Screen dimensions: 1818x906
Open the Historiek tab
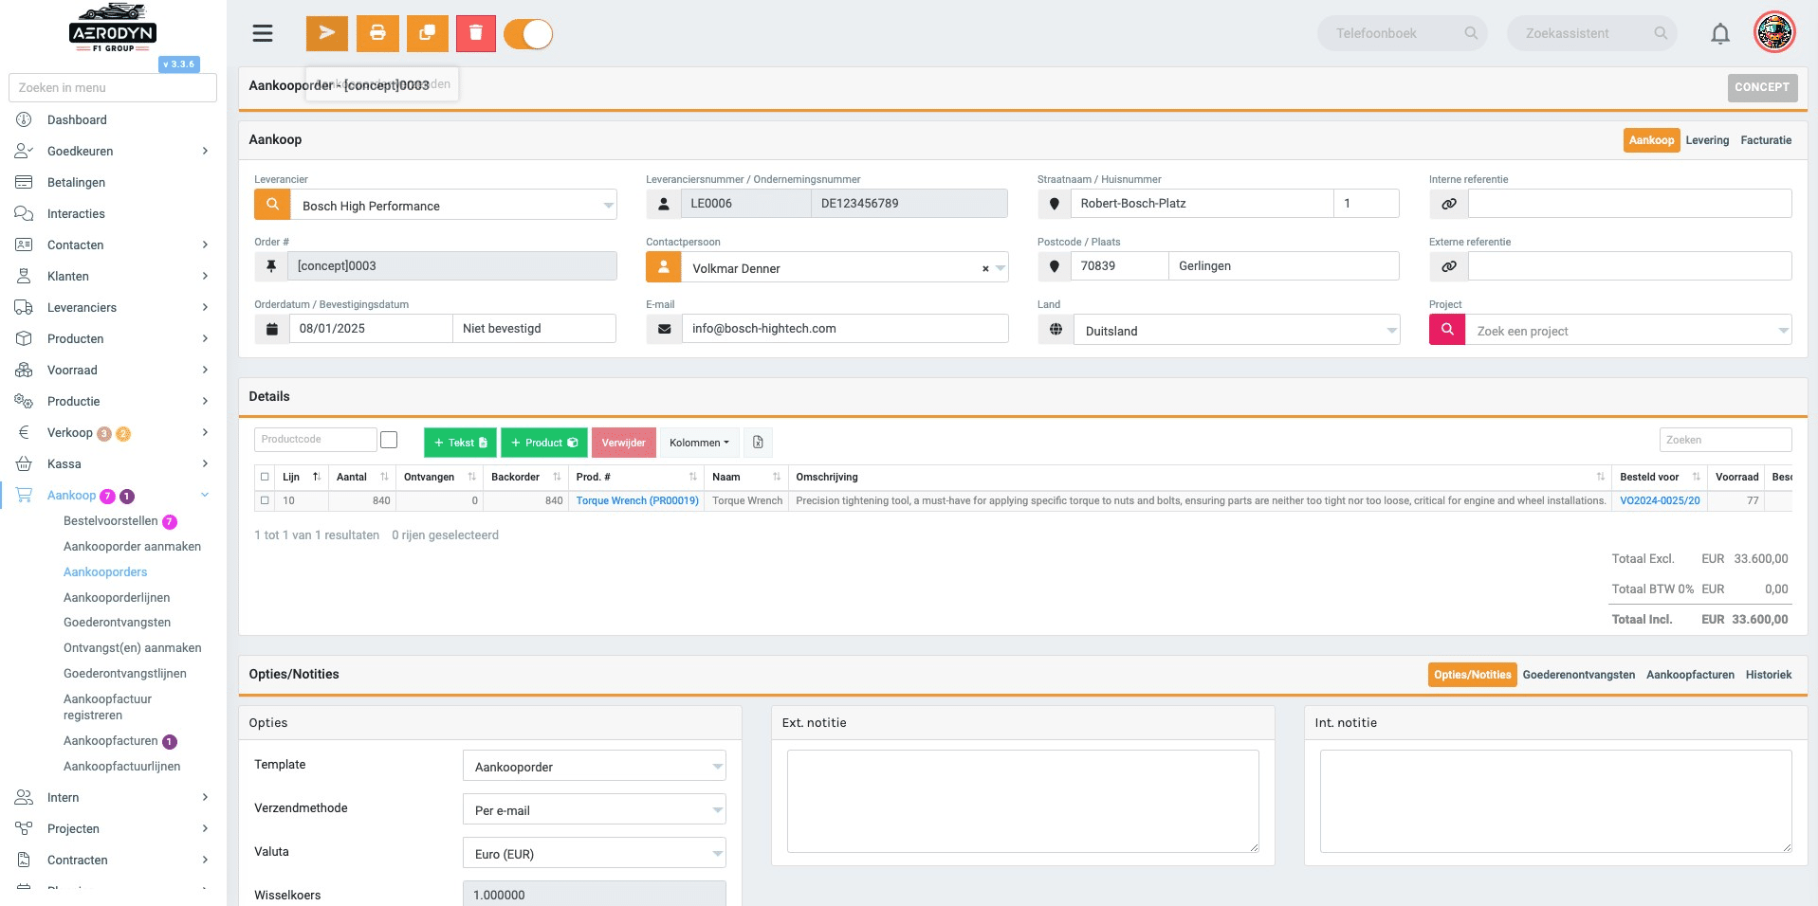[1768, 675]
